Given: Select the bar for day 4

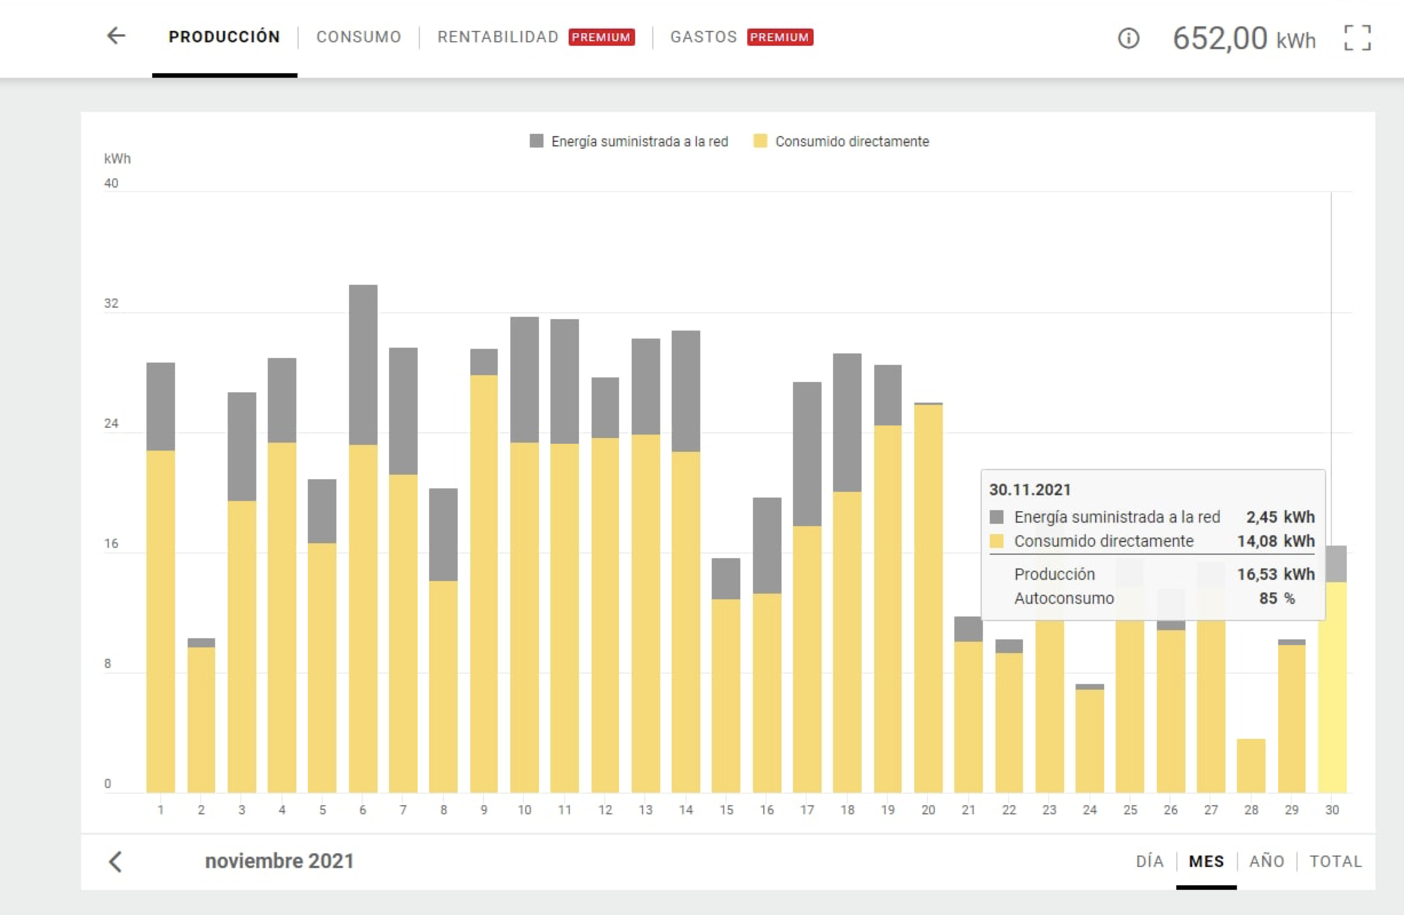Looking at the screenshot, I should coord(282,575).
